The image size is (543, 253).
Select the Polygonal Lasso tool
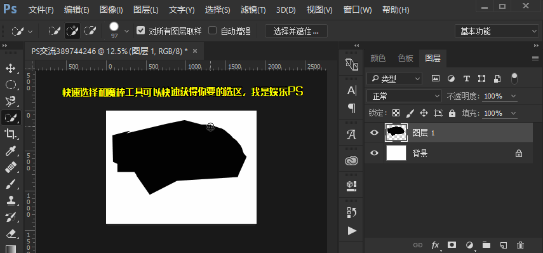[x=11, y=101]
